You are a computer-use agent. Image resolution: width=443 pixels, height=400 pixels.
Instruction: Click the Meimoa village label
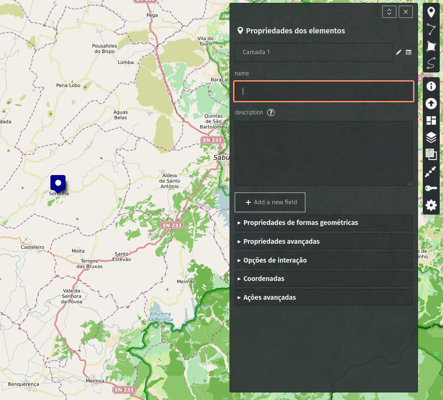95,381
